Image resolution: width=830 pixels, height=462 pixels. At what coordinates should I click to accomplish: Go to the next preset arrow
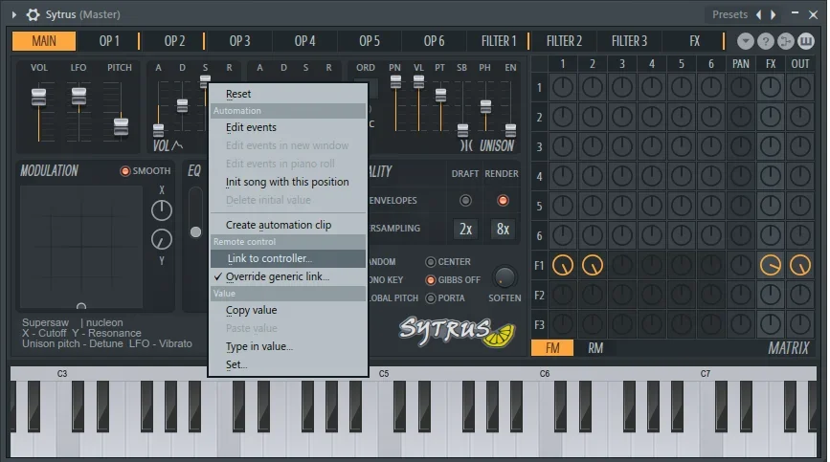click(774, 14)
